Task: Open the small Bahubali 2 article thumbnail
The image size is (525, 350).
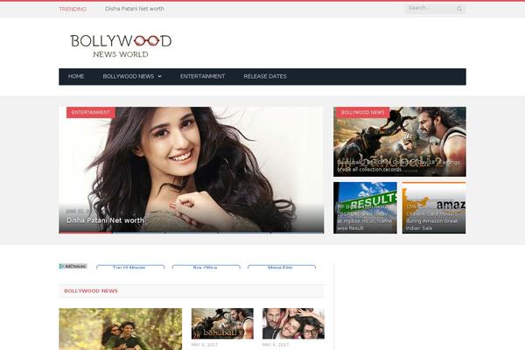Action: 222,324
